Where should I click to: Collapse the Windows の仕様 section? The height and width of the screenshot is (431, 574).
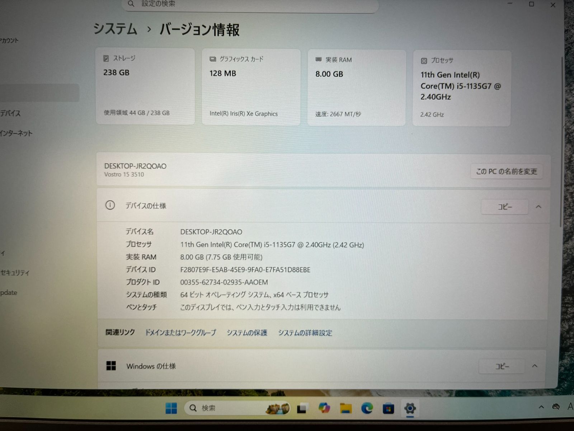coord(535,366)
